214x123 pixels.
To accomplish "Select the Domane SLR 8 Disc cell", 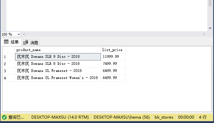I will pos(58,64).
